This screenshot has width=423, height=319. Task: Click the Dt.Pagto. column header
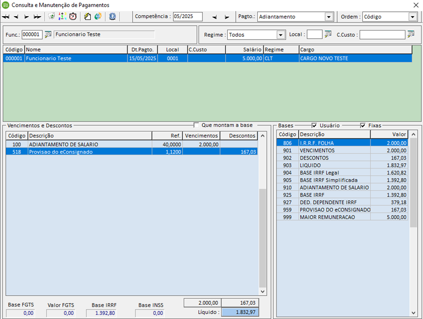pos(142,50)
